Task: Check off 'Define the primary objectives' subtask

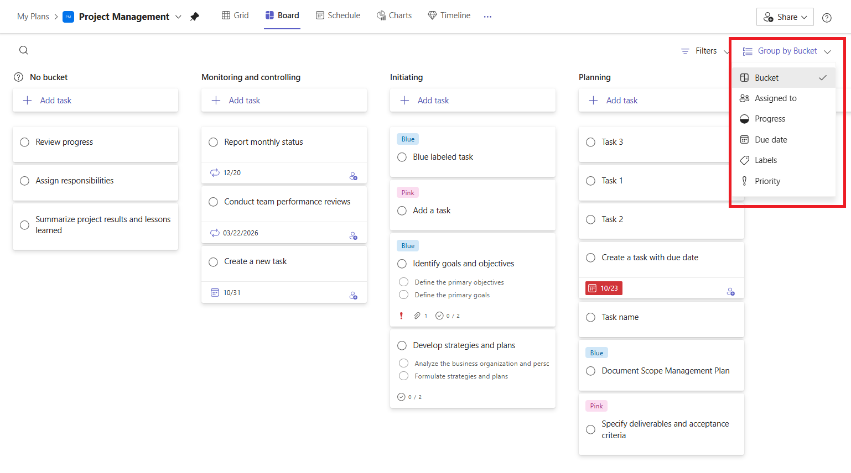Action: pyautogui.click(x=403, y=282)
